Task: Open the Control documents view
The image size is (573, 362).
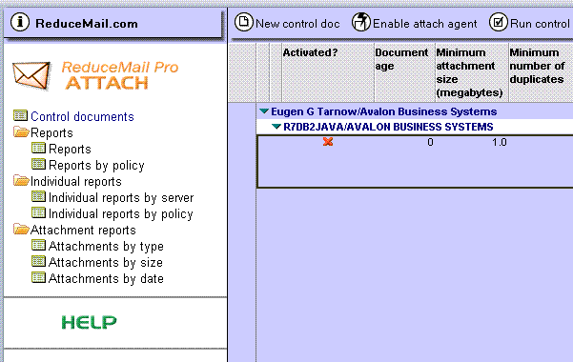Action: pyautogui.click(x=82, y=116)
